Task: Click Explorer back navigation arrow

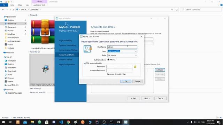Action: [3, 10]
